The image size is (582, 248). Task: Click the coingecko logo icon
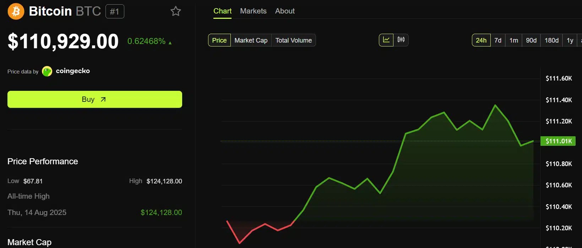[47, 71]
